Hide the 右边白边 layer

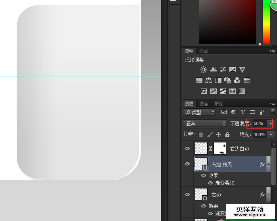[x=187, y=148]
